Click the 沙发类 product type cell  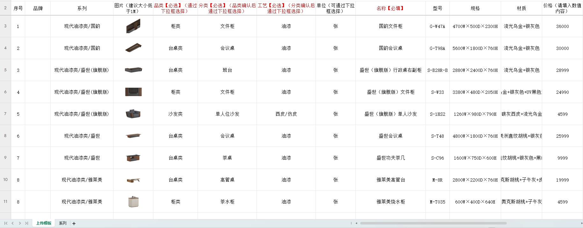tap(175, 114)
